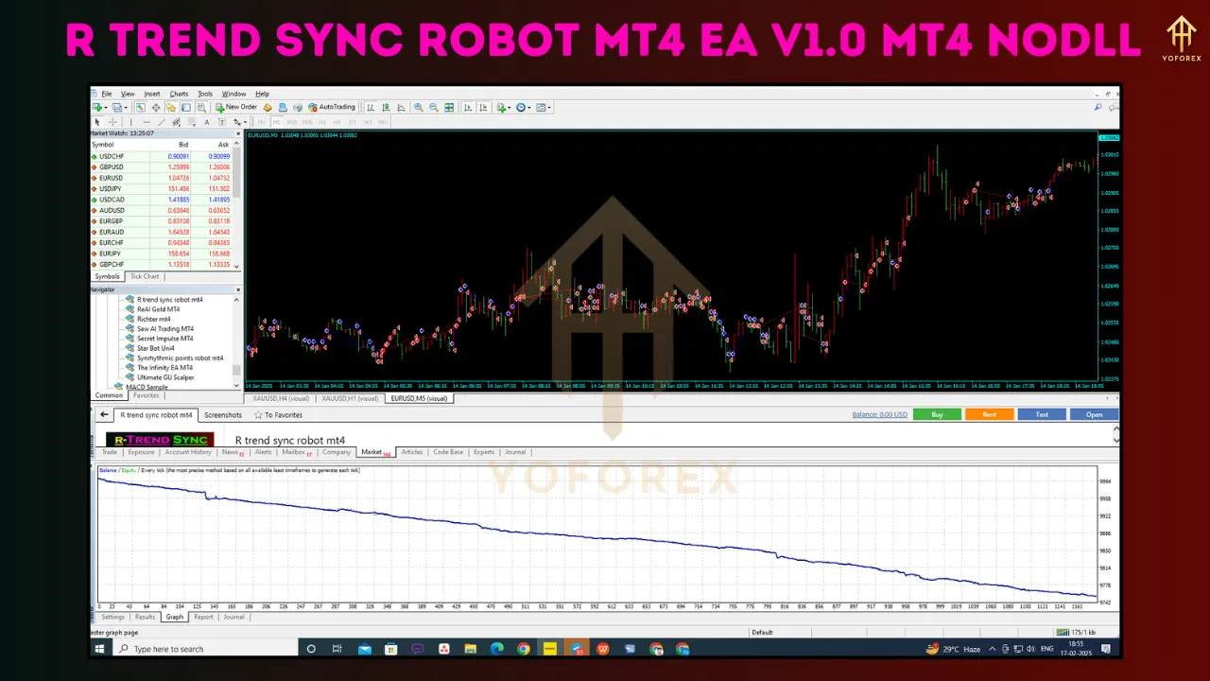Toggle the Market Watch window icon
Screen dimensions: 1210x681
[x=140, y=107]
